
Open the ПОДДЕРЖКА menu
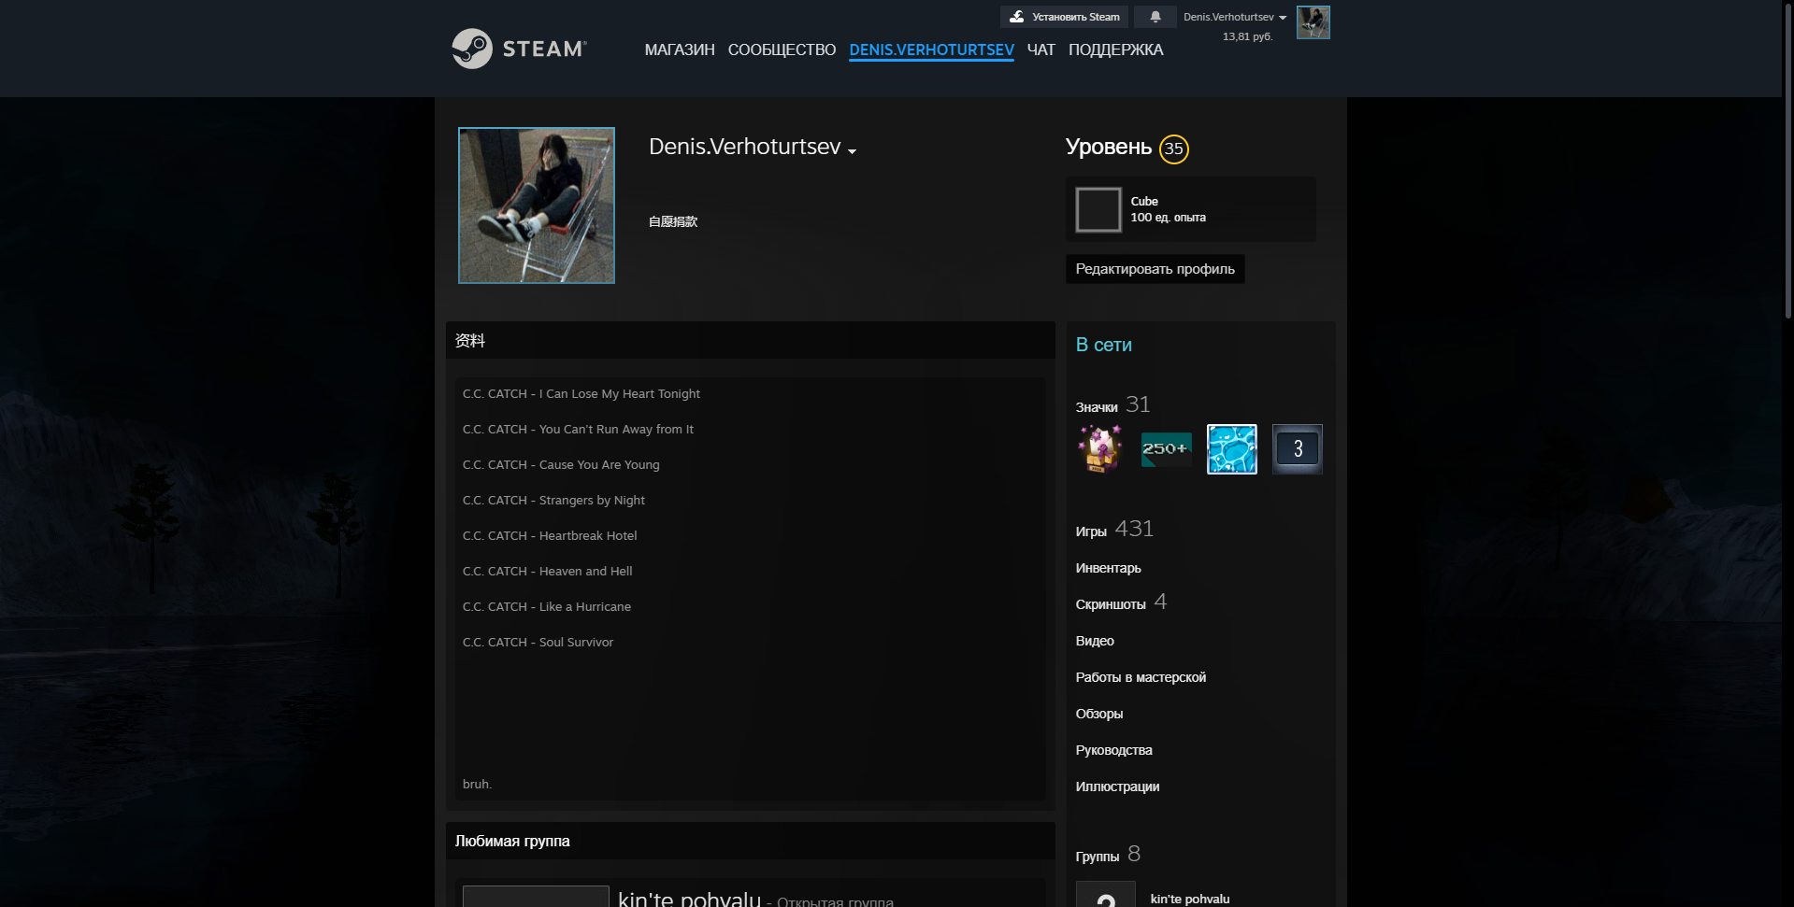(x=1115, y=50)
